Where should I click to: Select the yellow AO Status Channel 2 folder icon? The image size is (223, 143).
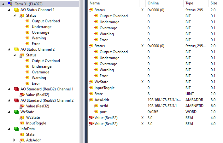point(16,49)
